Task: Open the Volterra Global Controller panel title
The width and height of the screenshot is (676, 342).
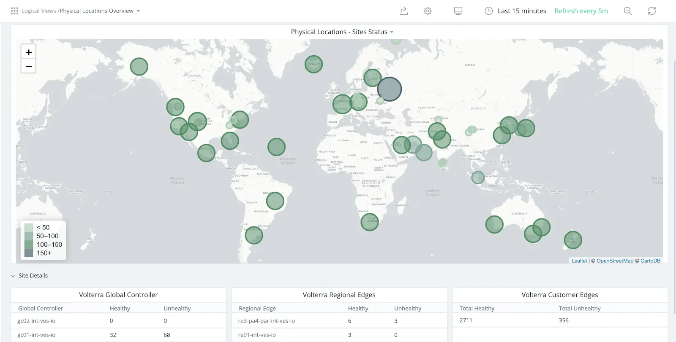Action: coord(118,295)
